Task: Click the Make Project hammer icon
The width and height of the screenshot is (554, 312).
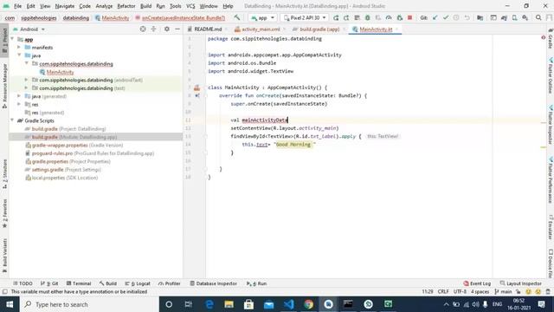Action: pyautogui.click(x=236, y=17)
